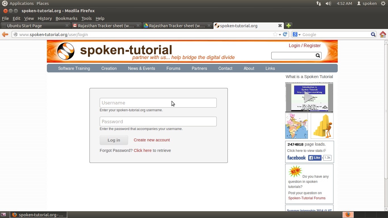The height and width of the screenshot is (218, 388).
Task: Open the Software Training nav item
Action: pos(74,68)
